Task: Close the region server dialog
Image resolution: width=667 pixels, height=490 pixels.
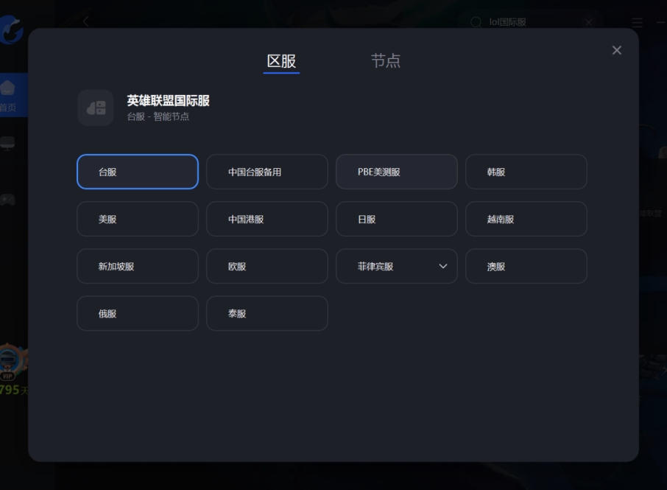Action: coord(616,50)
